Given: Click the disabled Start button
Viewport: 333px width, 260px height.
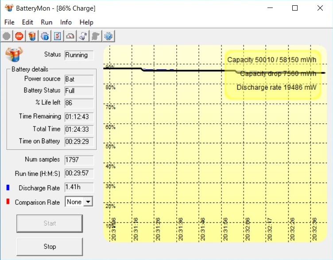Looking at the screenshot, I should [50, 223].
